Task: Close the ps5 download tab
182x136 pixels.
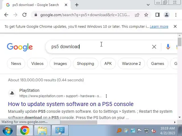Action: [x=66, y=5]
